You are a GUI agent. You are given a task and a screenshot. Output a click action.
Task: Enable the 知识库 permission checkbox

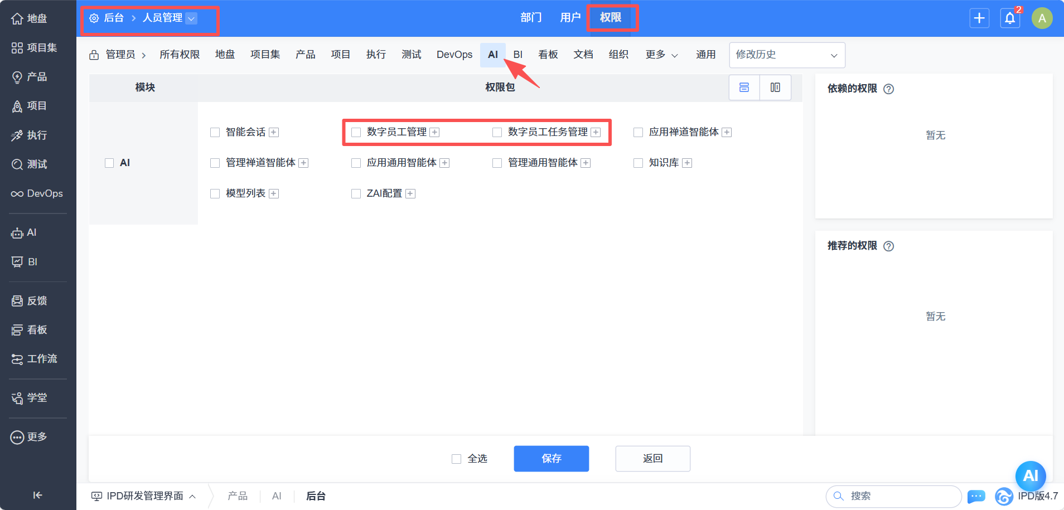638,163
